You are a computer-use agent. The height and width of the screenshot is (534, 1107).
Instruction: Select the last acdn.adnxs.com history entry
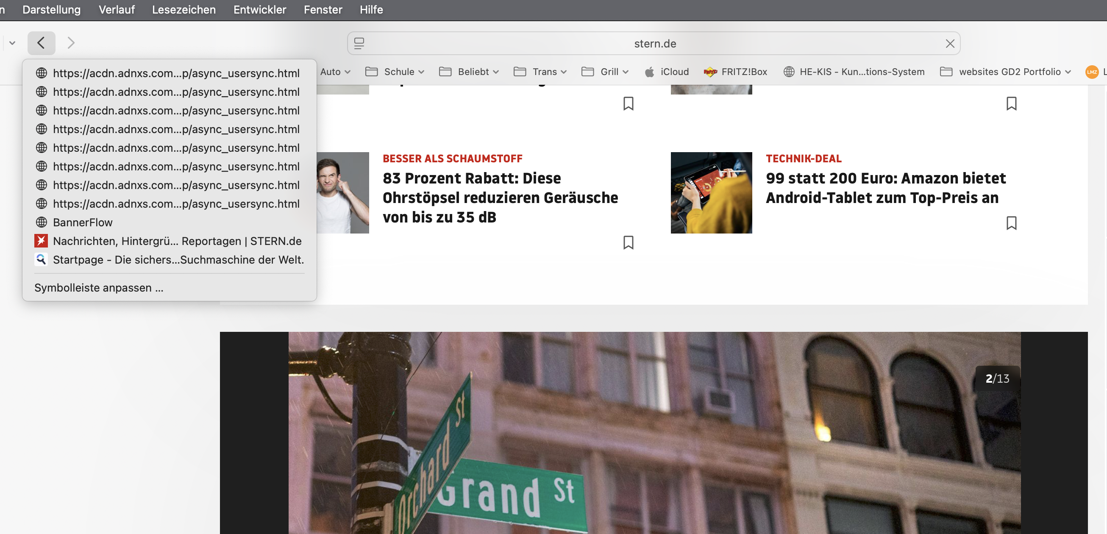click(x=170, y=203)
